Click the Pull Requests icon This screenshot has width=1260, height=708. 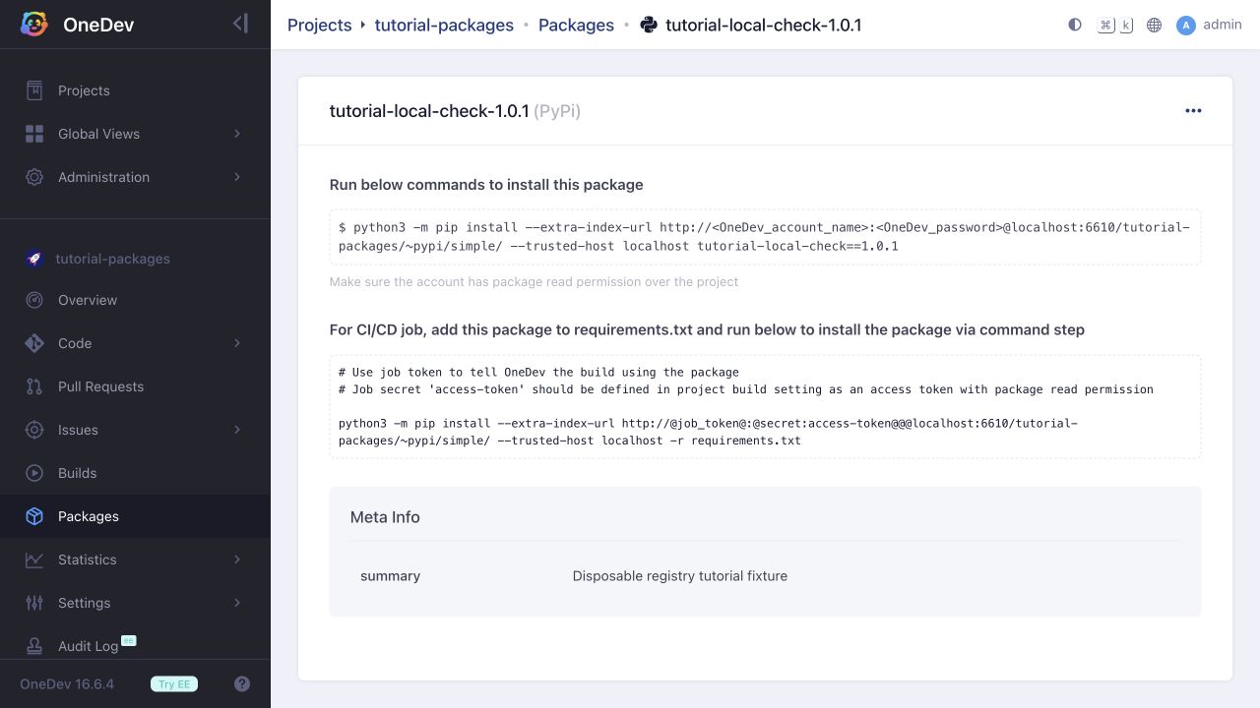34,386
